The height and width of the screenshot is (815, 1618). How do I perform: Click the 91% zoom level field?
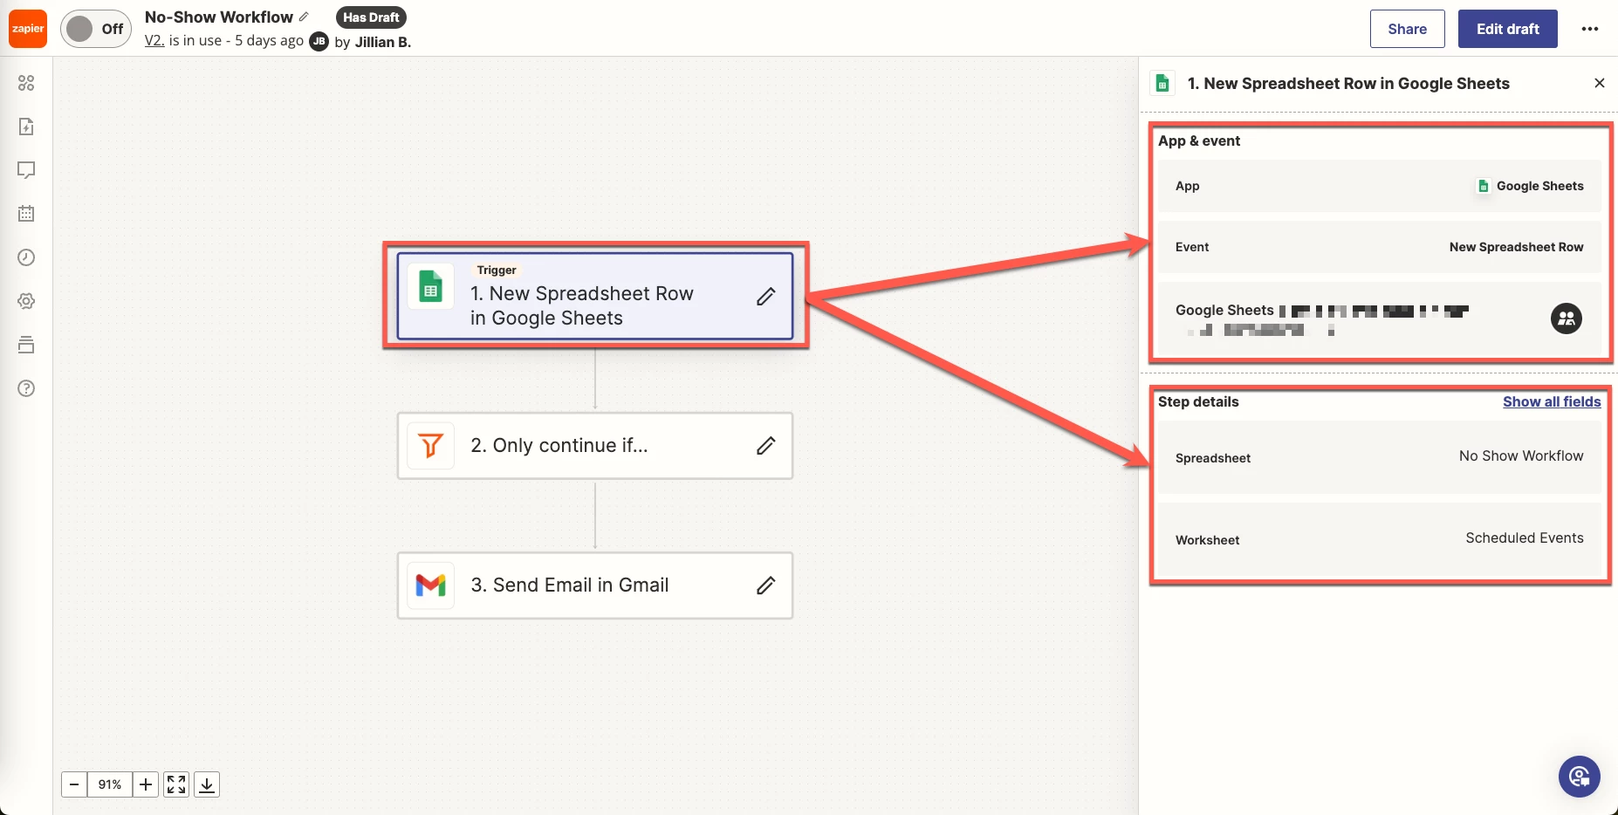point(110,784)
